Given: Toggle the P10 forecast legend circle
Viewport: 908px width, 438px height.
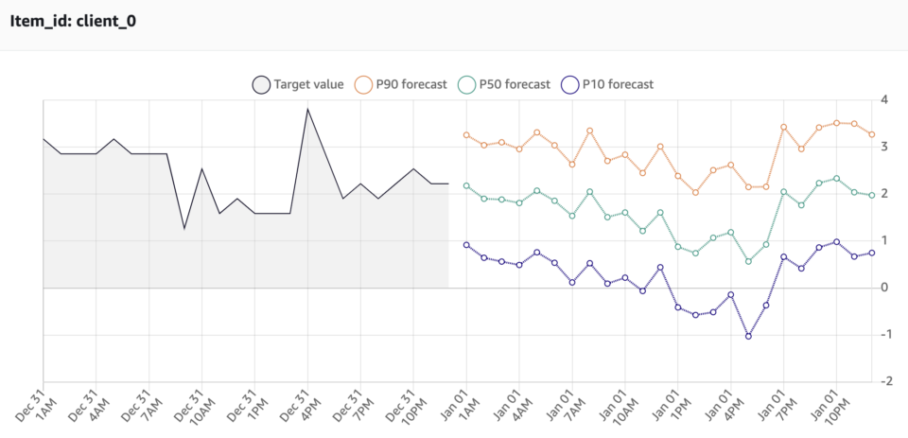Looking at the screenshot, I should [570, 84].
